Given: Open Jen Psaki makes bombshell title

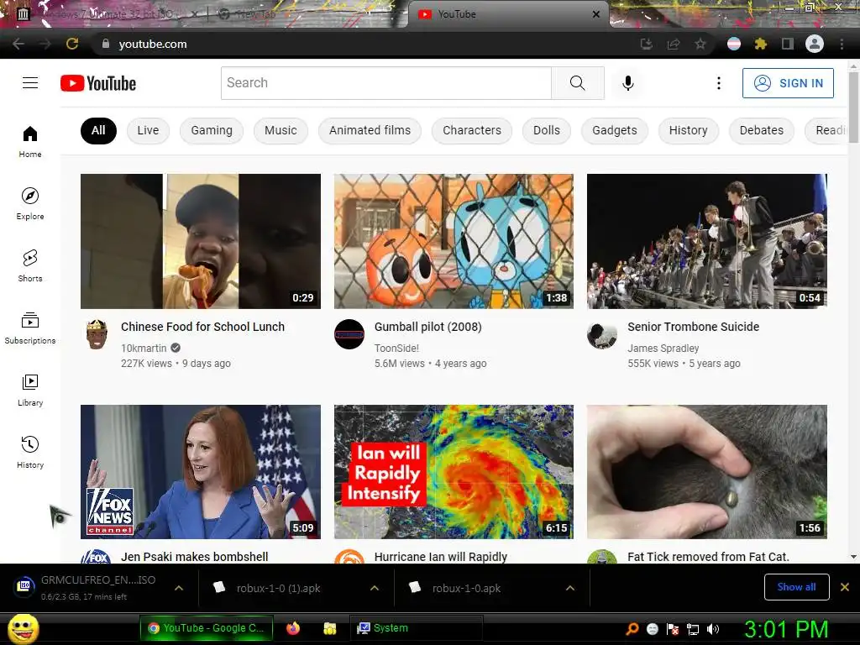Looking at the screenshot, I should (x=194, y=557).
